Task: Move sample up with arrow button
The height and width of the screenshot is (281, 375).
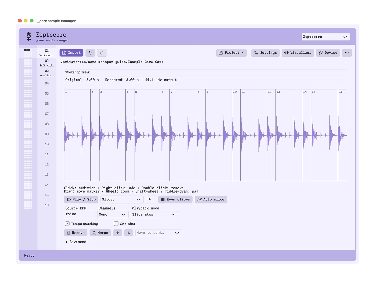Action: click(117, 233)
